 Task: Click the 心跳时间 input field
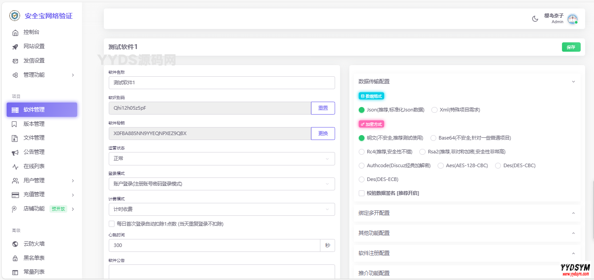coord(214,245)
